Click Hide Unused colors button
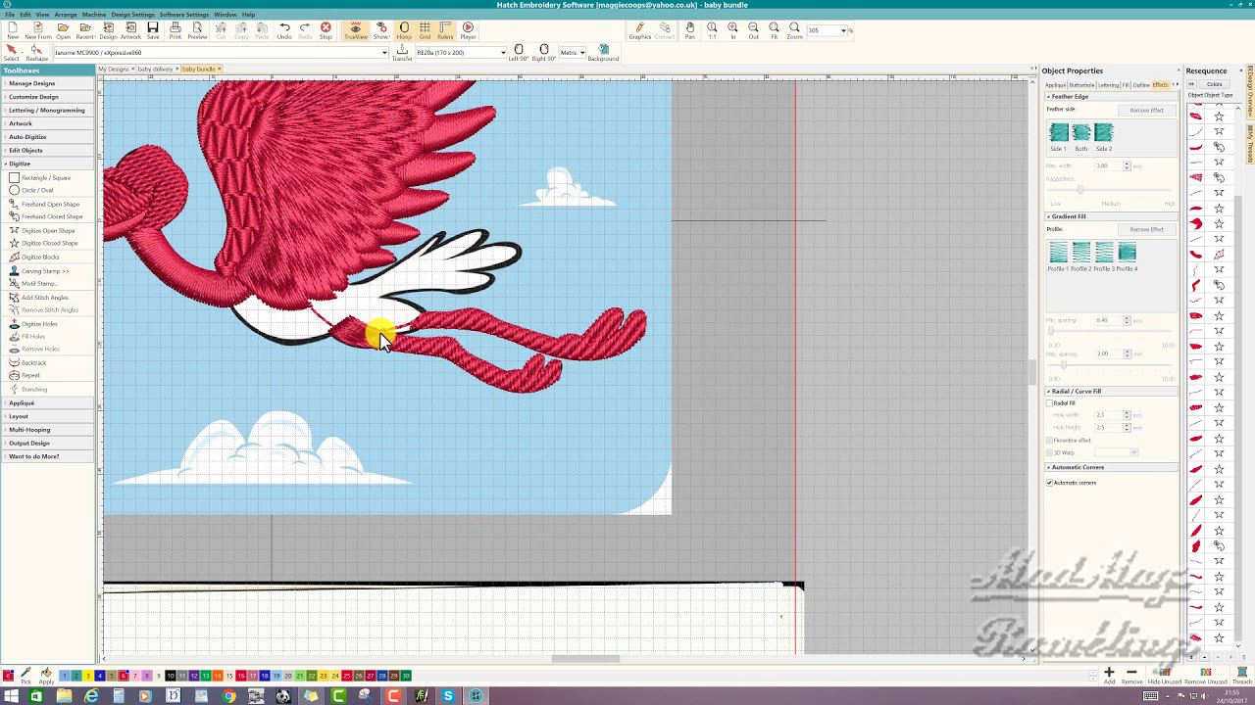1255x705 pixels. coord(1164,676)
